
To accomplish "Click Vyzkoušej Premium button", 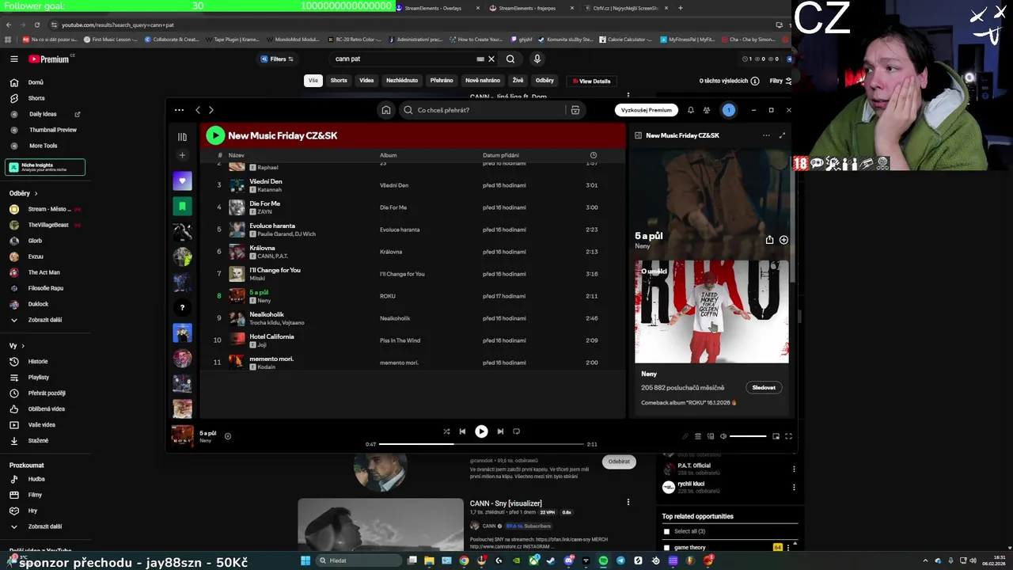I will click(x=647, y=110).
